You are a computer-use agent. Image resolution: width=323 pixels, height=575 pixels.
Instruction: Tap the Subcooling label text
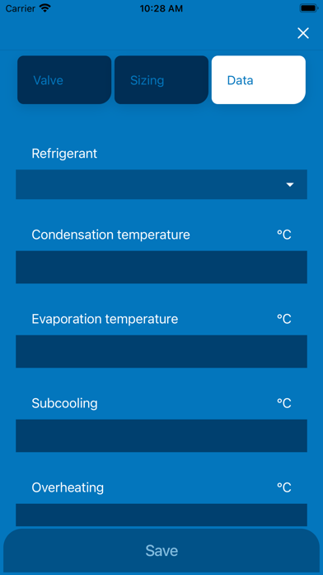pyautogui.click(x=64, y=403)
